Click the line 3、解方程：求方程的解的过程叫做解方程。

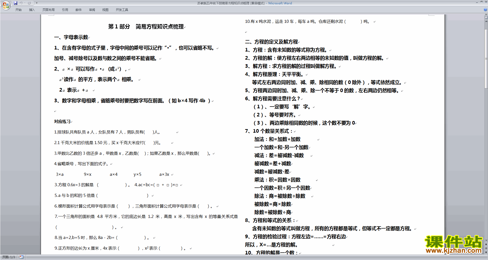click(x=292, y=66)
